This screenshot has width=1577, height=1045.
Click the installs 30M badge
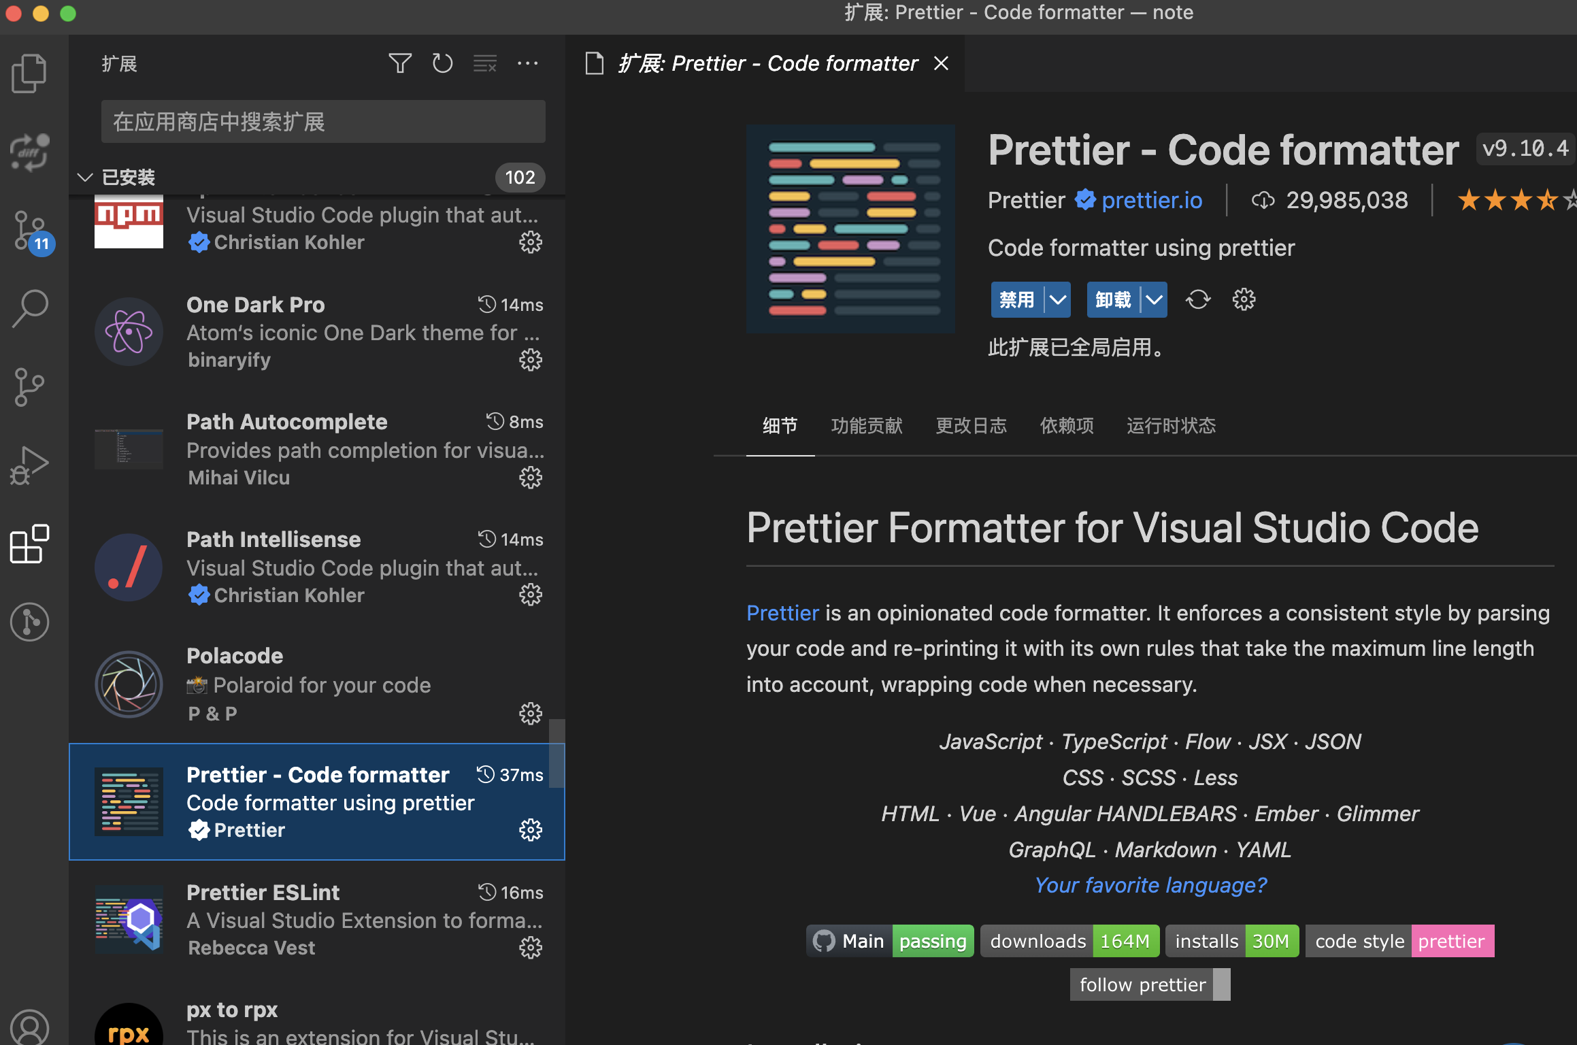1232,941
